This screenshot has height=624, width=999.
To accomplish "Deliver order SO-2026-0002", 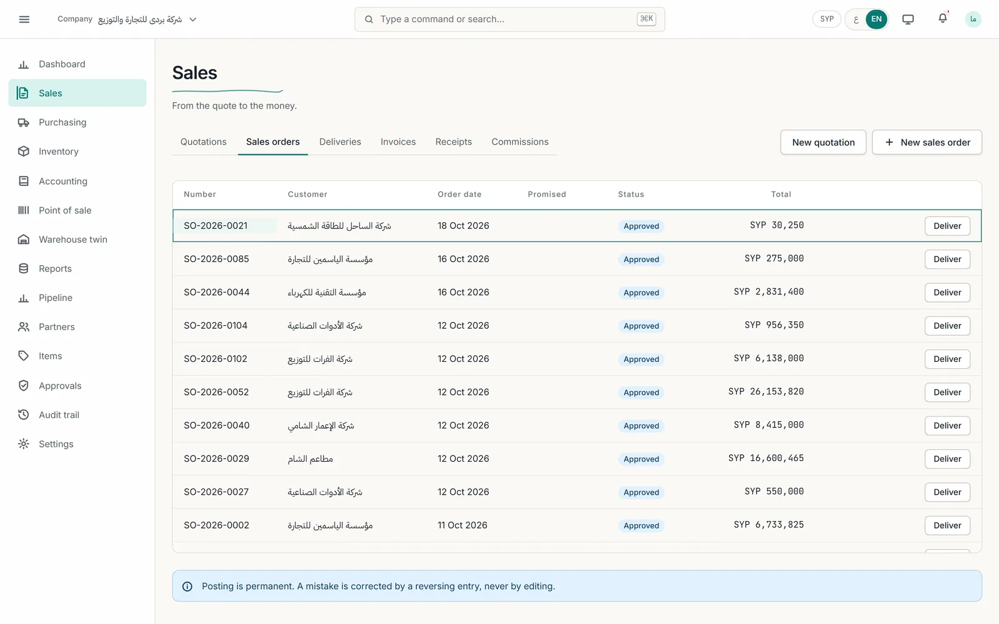I will pyautogui.click(x=947, y=525).
